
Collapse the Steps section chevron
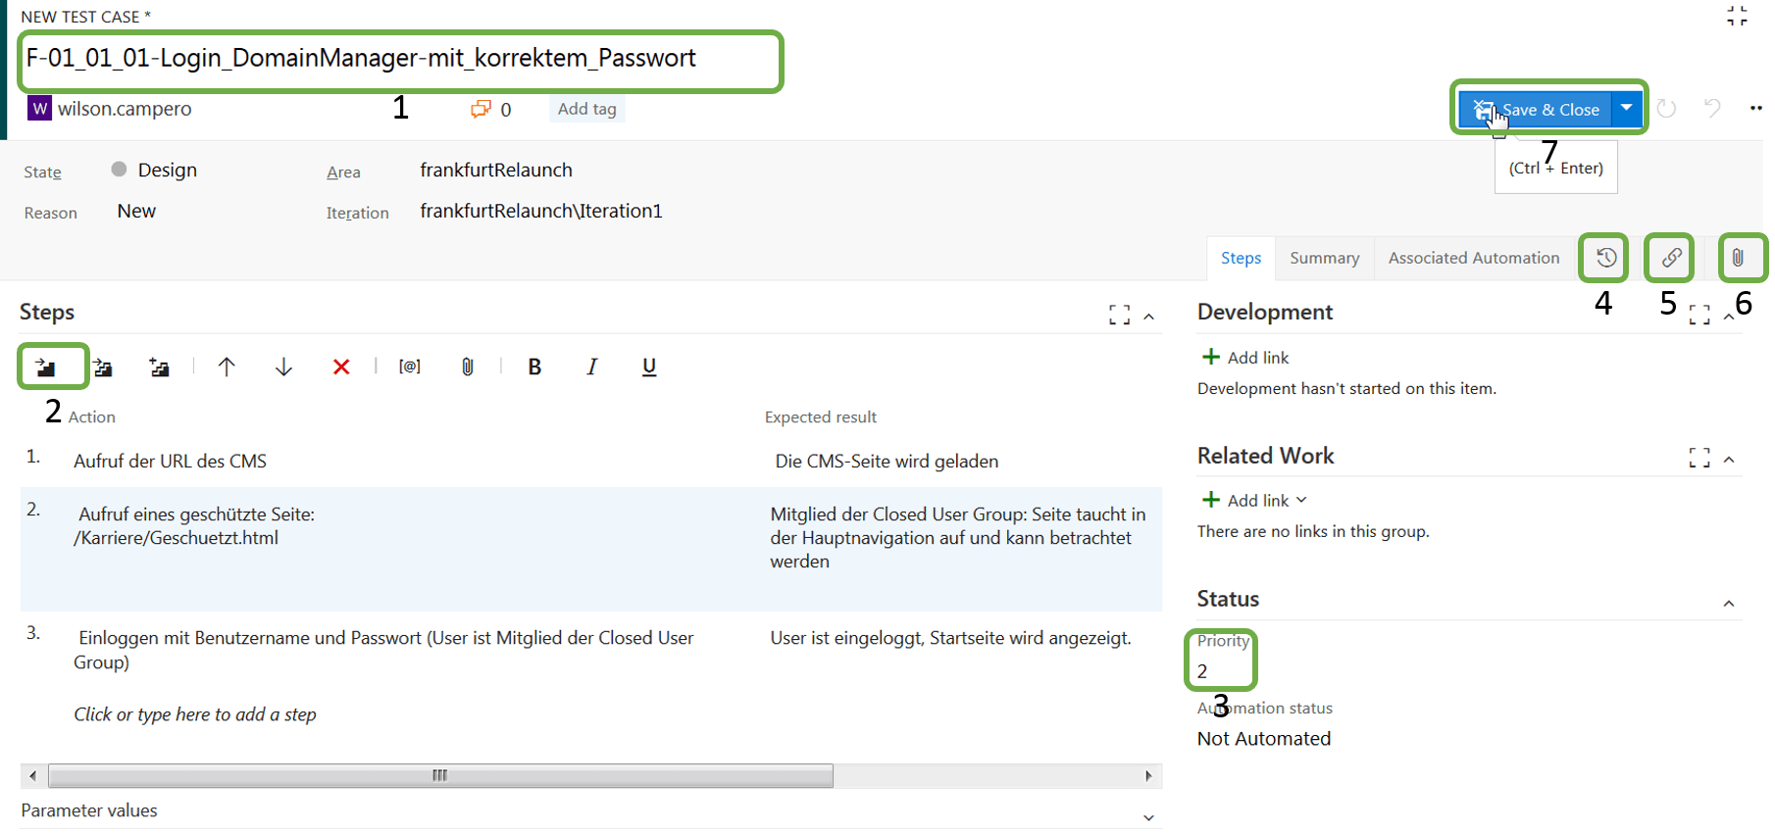(1149, 317)
